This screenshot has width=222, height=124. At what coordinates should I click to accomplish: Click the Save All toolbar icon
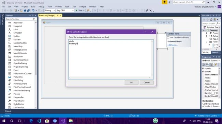pyautogui.click(x=28, y=11)
